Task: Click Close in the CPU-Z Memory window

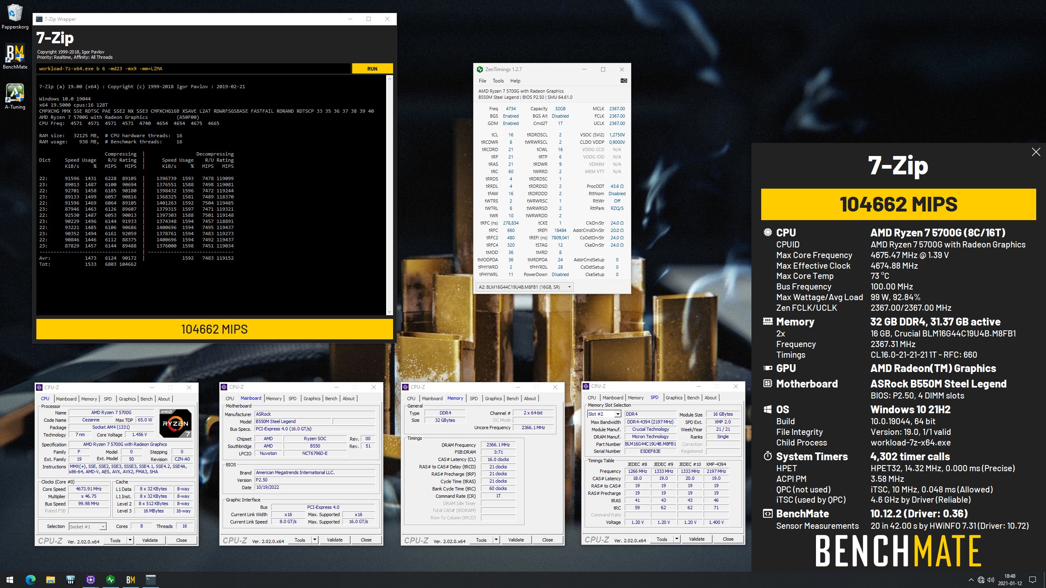Action: (x=548, y=540)
